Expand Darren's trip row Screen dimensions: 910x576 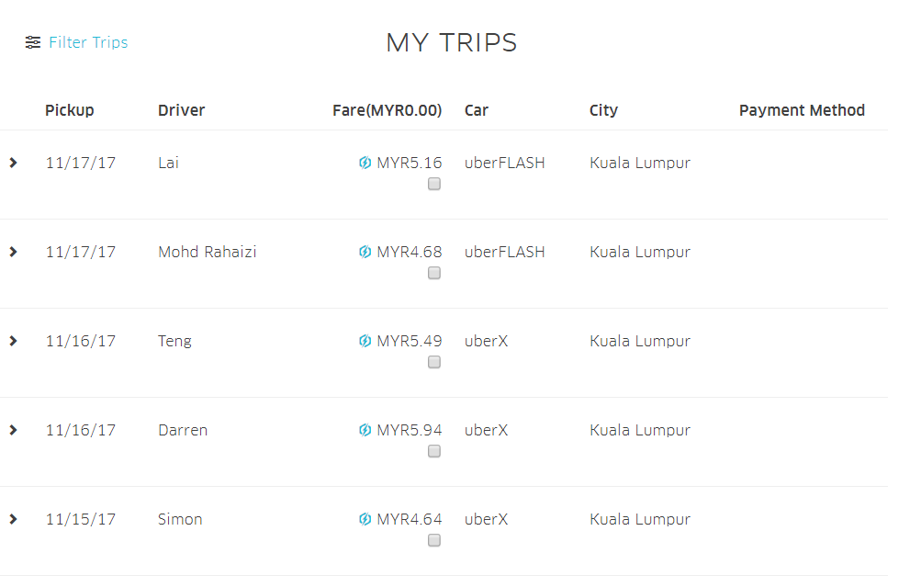[13, 430]
